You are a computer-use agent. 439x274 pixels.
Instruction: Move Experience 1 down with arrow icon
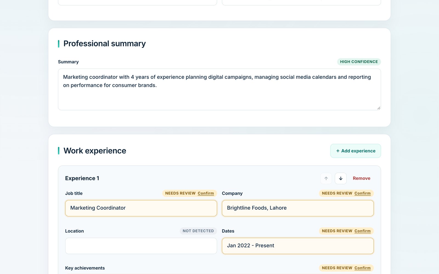click(340, 178)
